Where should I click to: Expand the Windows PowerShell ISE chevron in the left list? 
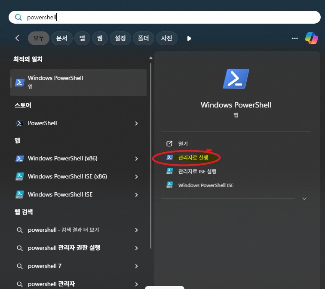pyautogui.click(x=136, y=195)
